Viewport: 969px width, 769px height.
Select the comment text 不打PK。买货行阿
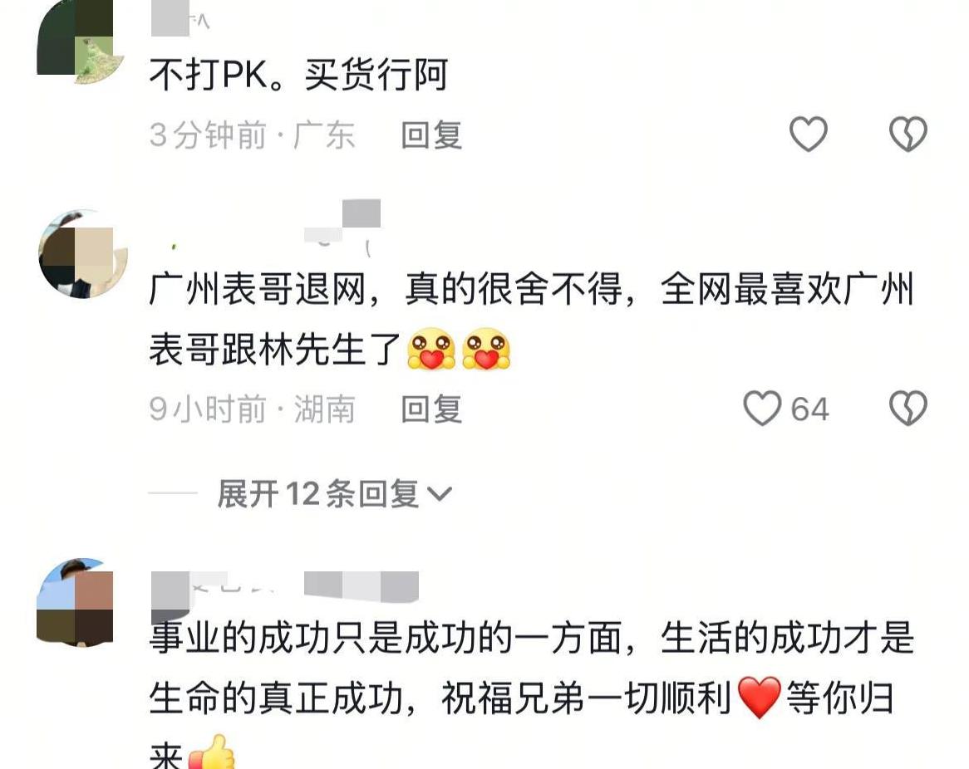coord(298,75)
